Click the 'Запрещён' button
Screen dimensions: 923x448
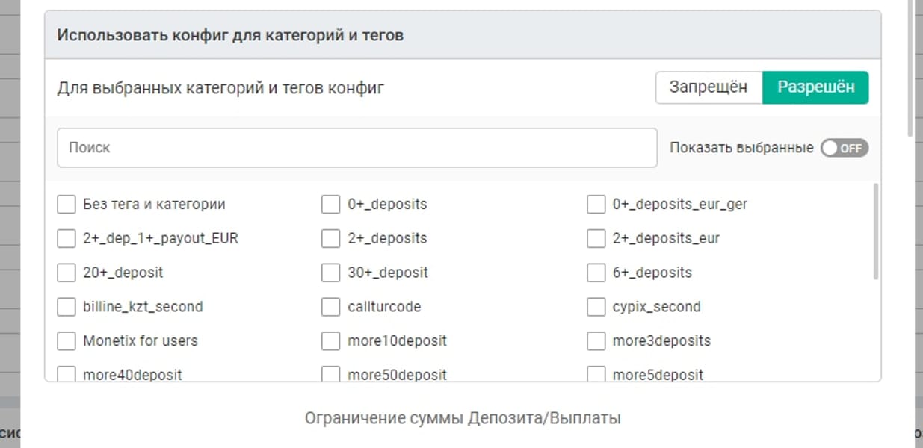[x=708, y=87]
